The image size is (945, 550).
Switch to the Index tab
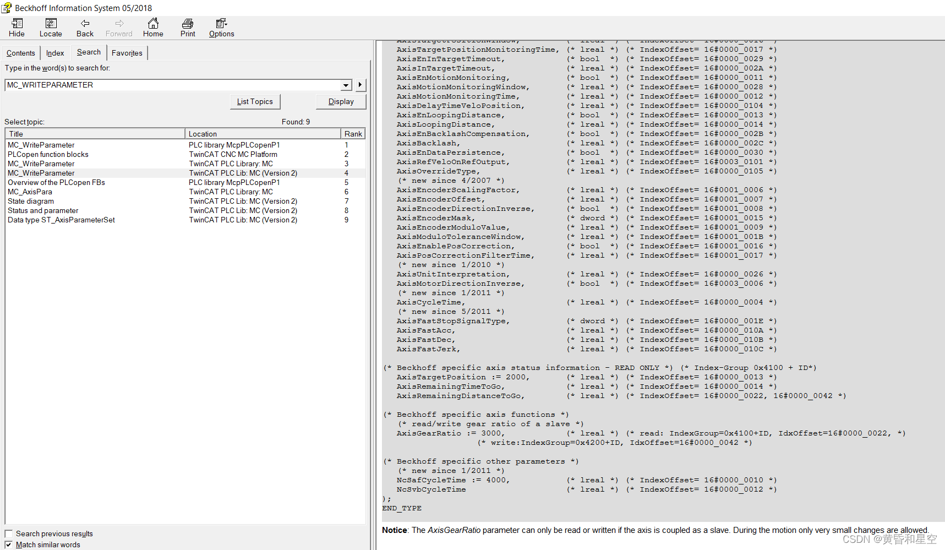click(55, 53)
